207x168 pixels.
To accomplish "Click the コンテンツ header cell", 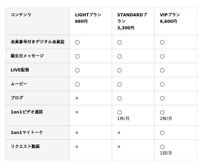I will [21, 15].
